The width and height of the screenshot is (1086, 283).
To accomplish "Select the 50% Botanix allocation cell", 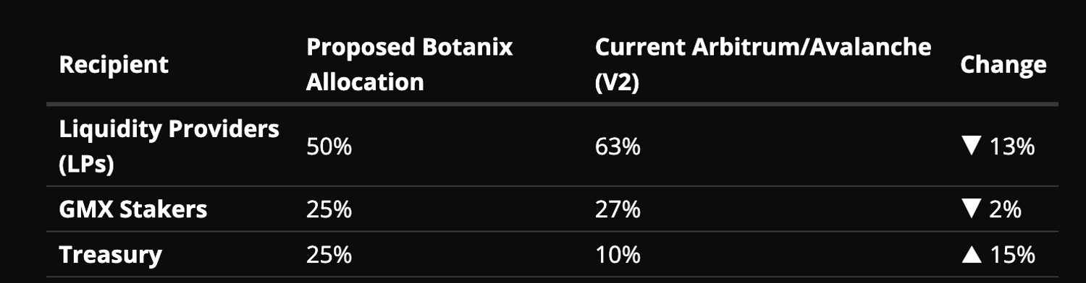I will point(329,147).
